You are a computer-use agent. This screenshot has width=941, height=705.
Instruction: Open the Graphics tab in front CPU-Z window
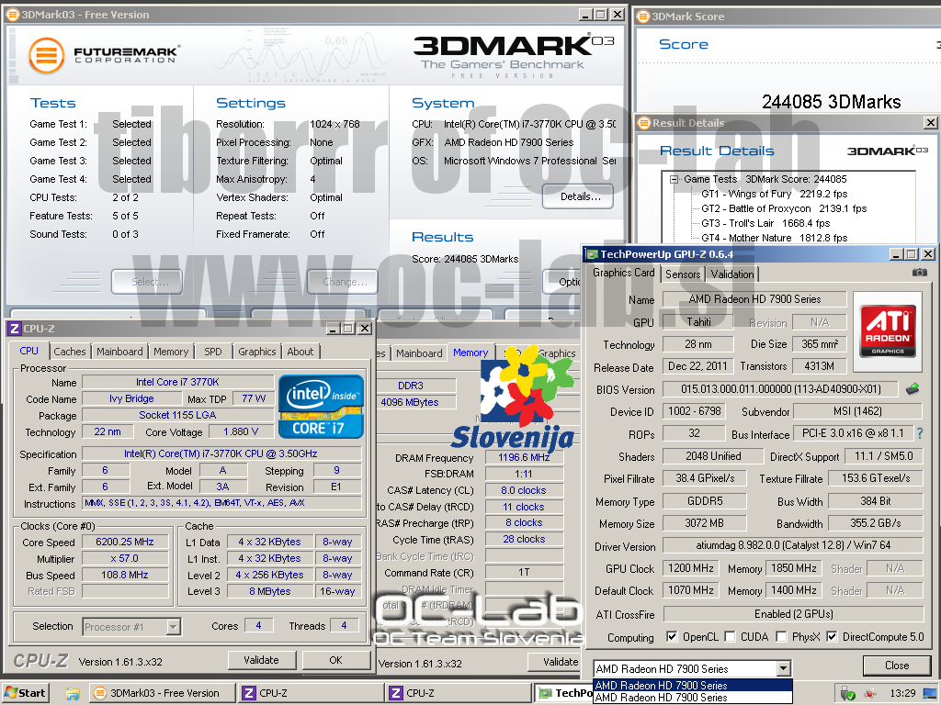pos(257,352)
